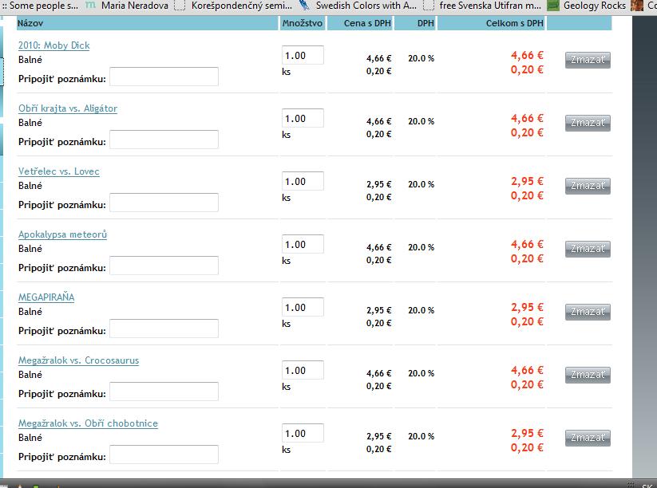Open the Some people s... bookmark
This screenshot has width=657, height=488.
(x=40, y=6)
